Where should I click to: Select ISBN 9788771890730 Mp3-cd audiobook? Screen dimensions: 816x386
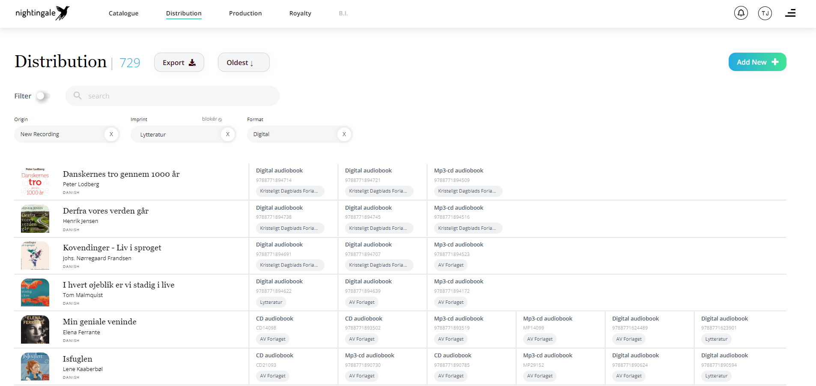coord(363,365)
